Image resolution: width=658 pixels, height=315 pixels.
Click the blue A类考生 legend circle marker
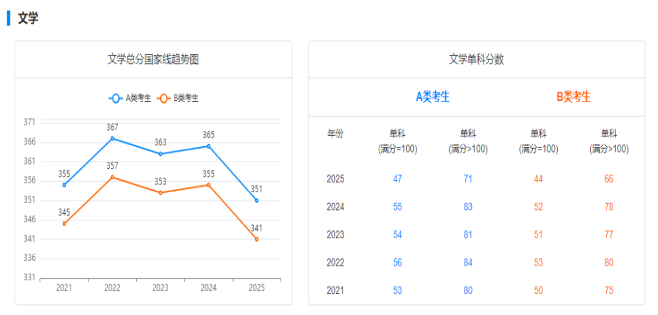click(115, 98)
